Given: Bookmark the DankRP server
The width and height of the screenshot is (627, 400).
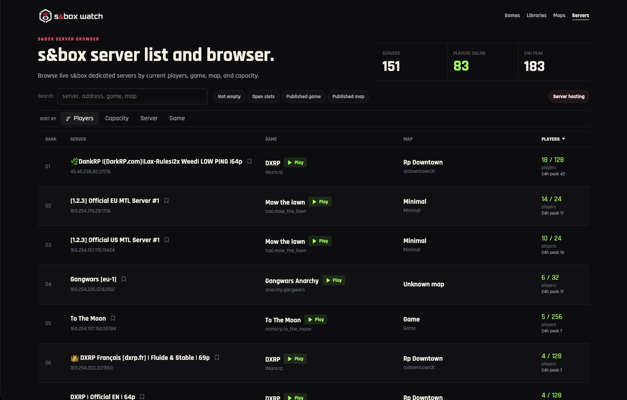Looking at the screenshot, I should pyautogui.click(x=249, y=161).
